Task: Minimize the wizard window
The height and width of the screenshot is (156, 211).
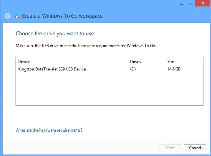Action: click(x=181, y=3)
